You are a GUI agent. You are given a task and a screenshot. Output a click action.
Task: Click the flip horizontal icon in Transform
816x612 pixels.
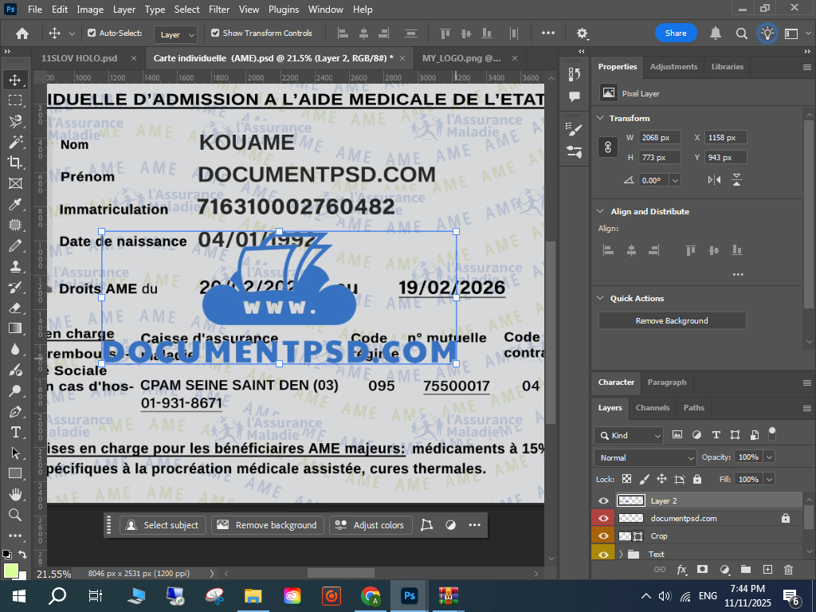click(x=715, y=180)
